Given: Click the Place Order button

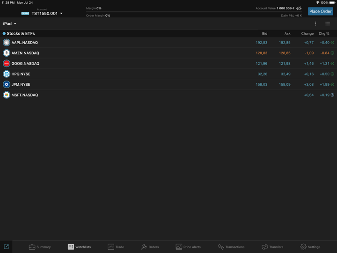Looking at the screenshot, I should tap(320, 11).
